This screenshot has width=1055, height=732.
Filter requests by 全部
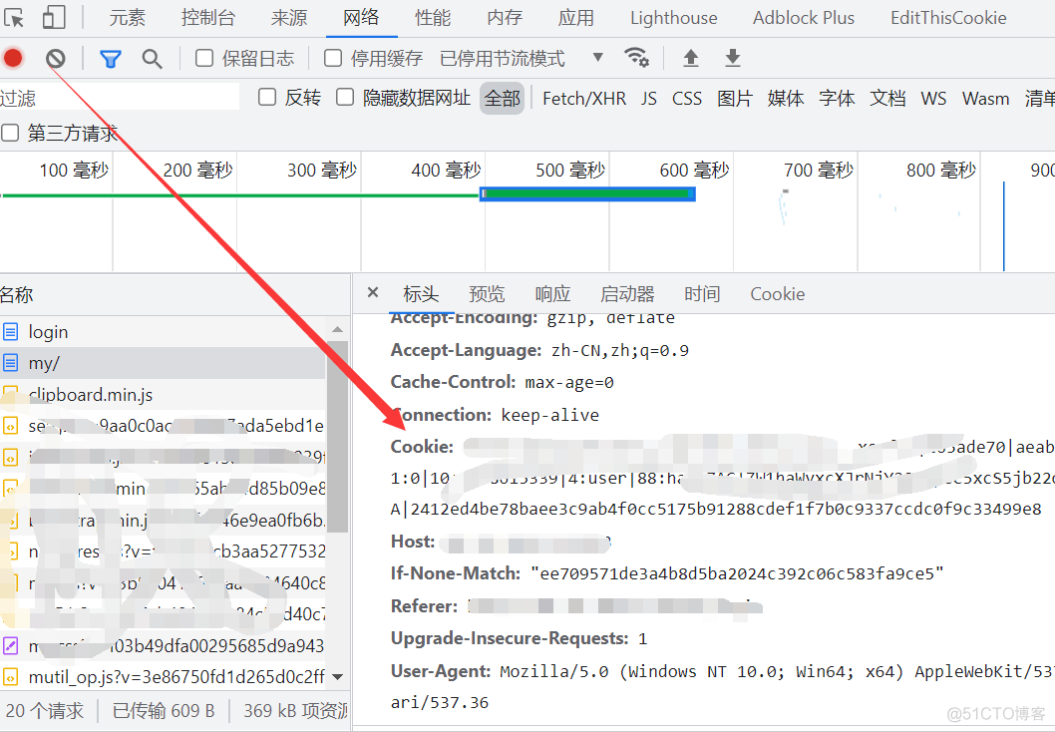click(502, 98)
